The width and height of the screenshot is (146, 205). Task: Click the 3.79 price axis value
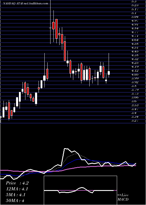[x=135, y=90]
